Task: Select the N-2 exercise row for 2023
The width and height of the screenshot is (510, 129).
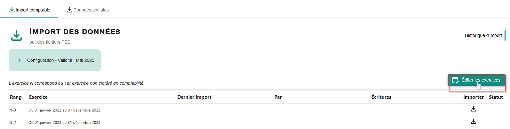Action: coord(256,122)
